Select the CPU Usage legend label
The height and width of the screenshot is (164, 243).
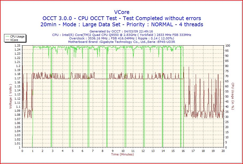point(17,36)
